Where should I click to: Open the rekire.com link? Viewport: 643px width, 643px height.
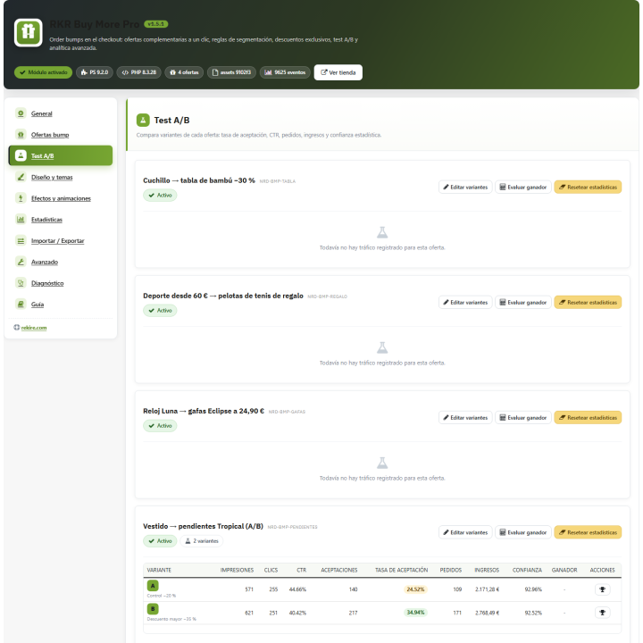coord(34,328)
